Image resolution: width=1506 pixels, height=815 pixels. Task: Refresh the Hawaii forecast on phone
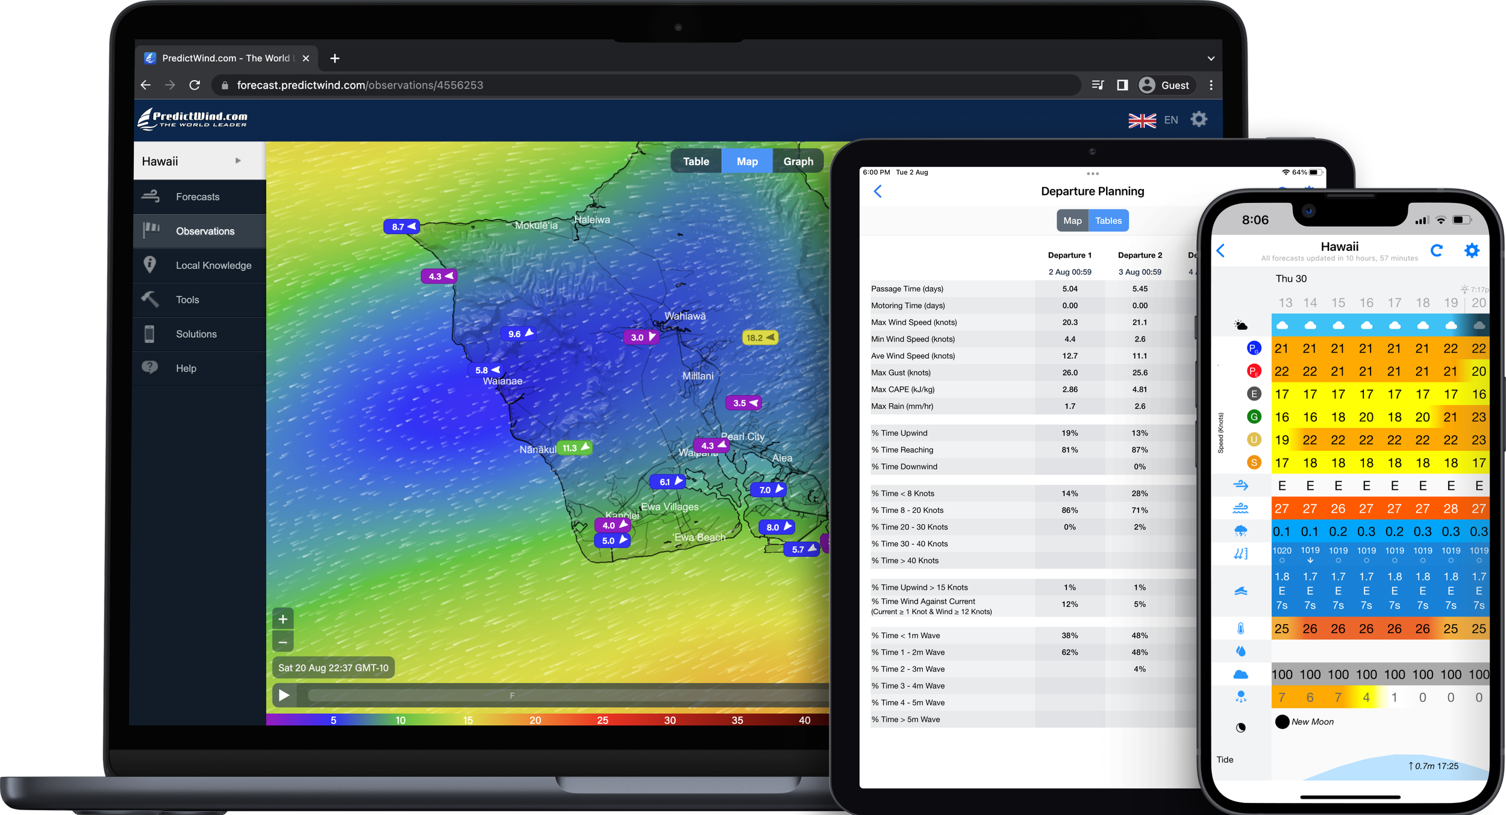pyautogui.click(x=1437, y=250)
